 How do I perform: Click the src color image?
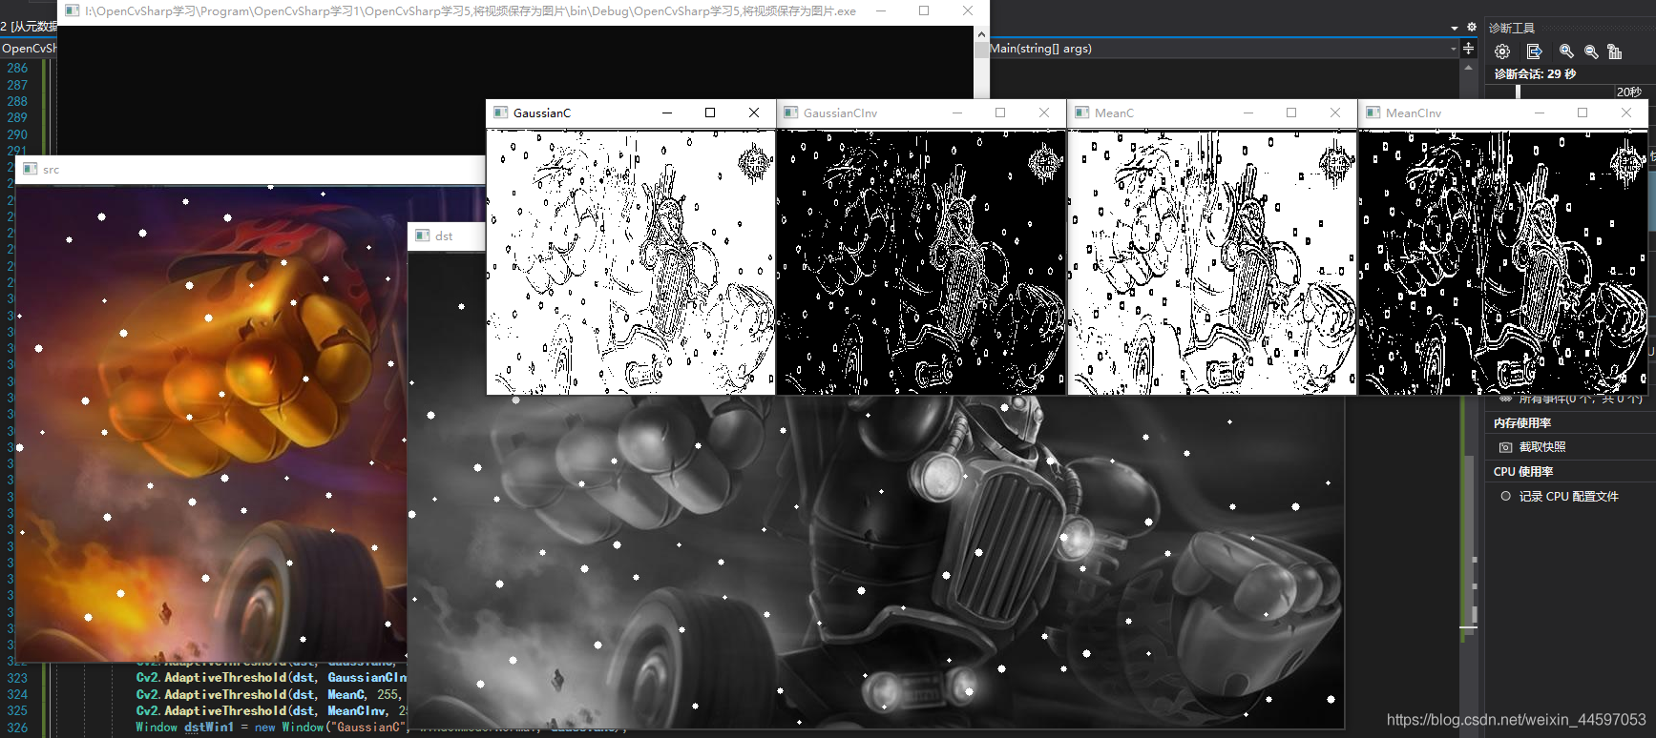212,423
